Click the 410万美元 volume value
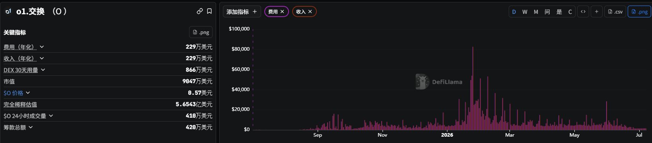This screenshot has height=143, width=652. click(199, 116)
